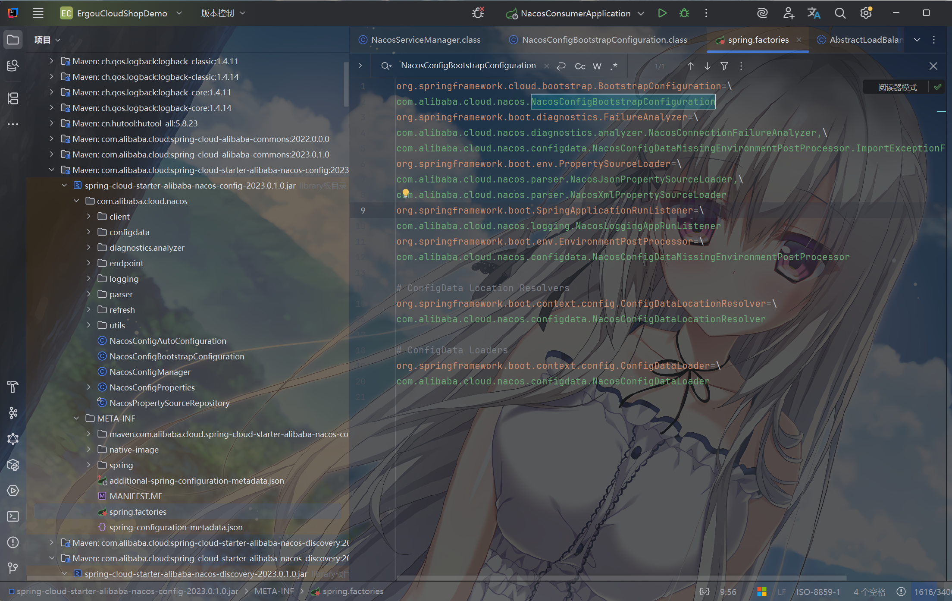Select MANIFEST.MF file
Image resolution: width=952 pixels, height=601 pixels.
pos(136,496)
